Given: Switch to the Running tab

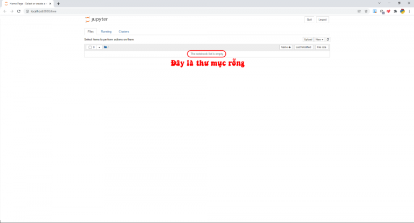Looking at the screenshot, I should tap(106, 32).
